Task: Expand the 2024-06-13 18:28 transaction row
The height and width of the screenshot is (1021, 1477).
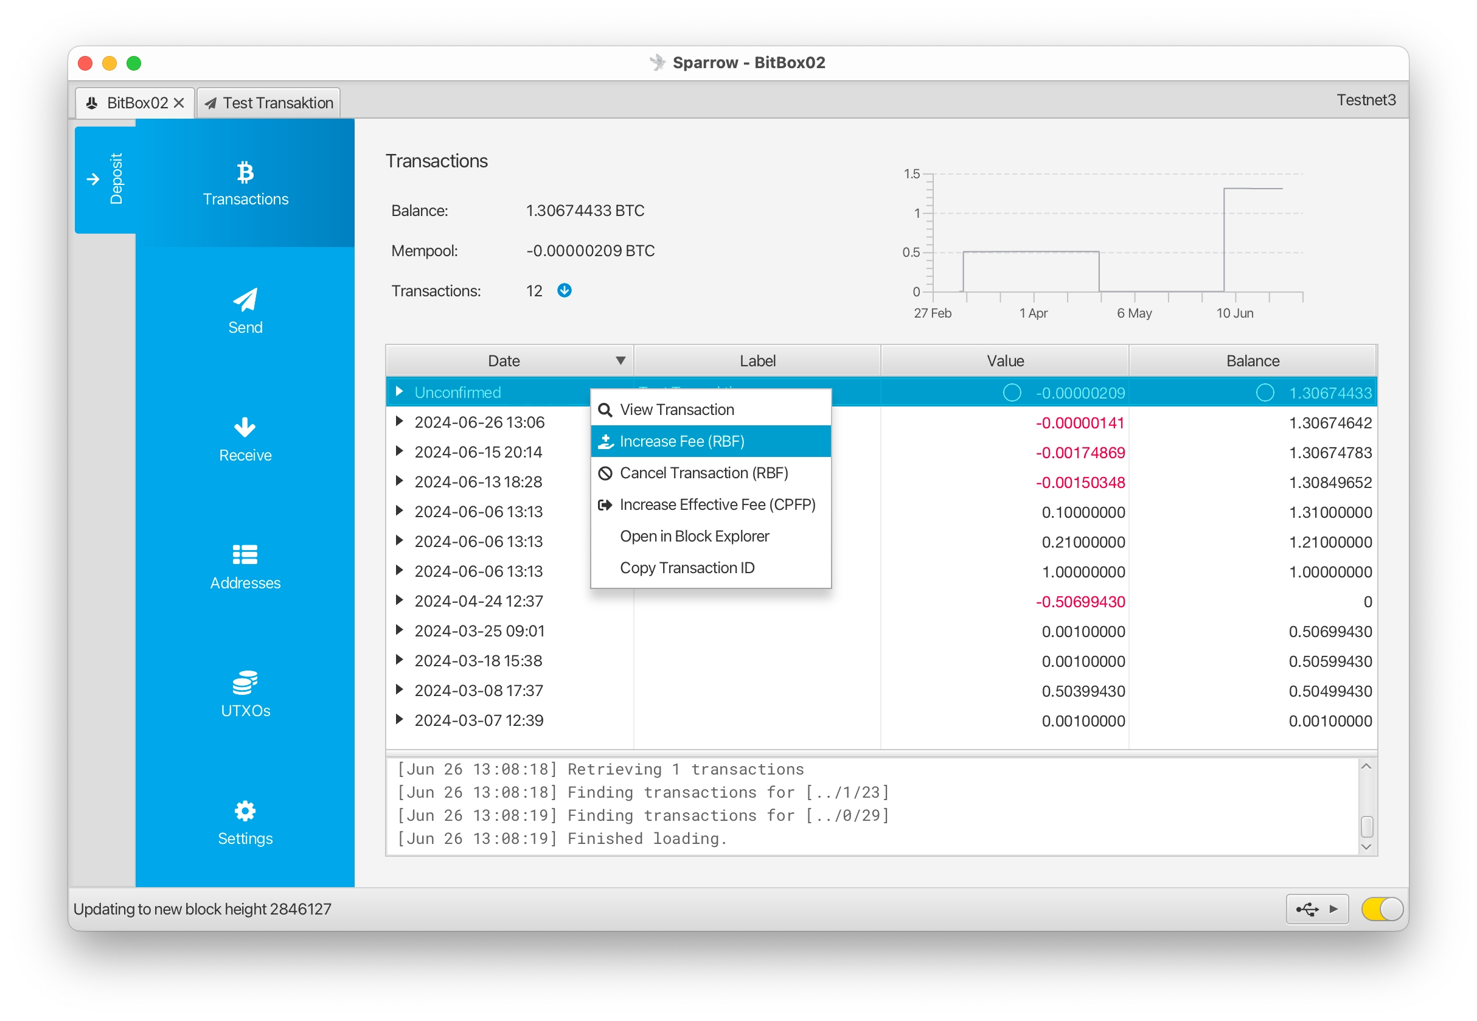Action: coord(399,481)
